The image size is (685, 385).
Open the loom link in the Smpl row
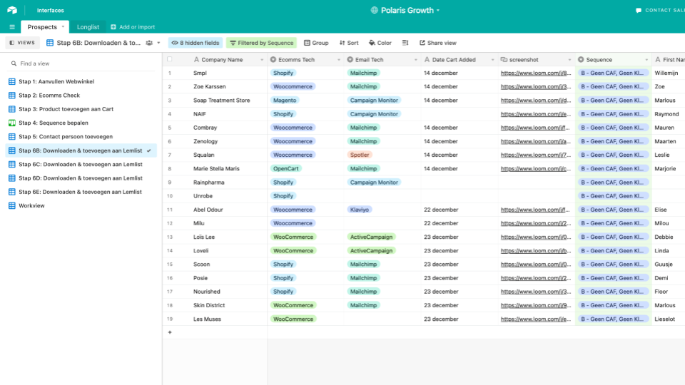tap(536, 73)
